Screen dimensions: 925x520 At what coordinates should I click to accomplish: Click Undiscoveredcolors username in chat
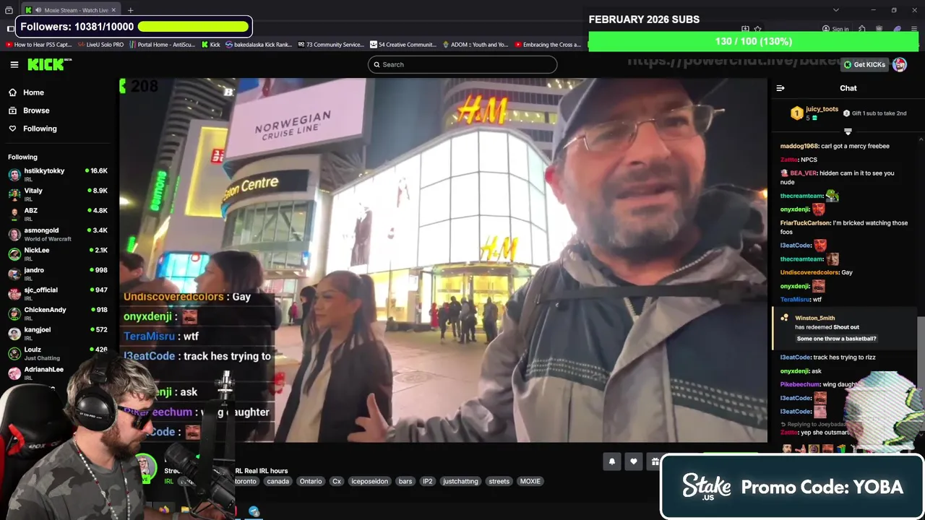(x=809, y=273)
